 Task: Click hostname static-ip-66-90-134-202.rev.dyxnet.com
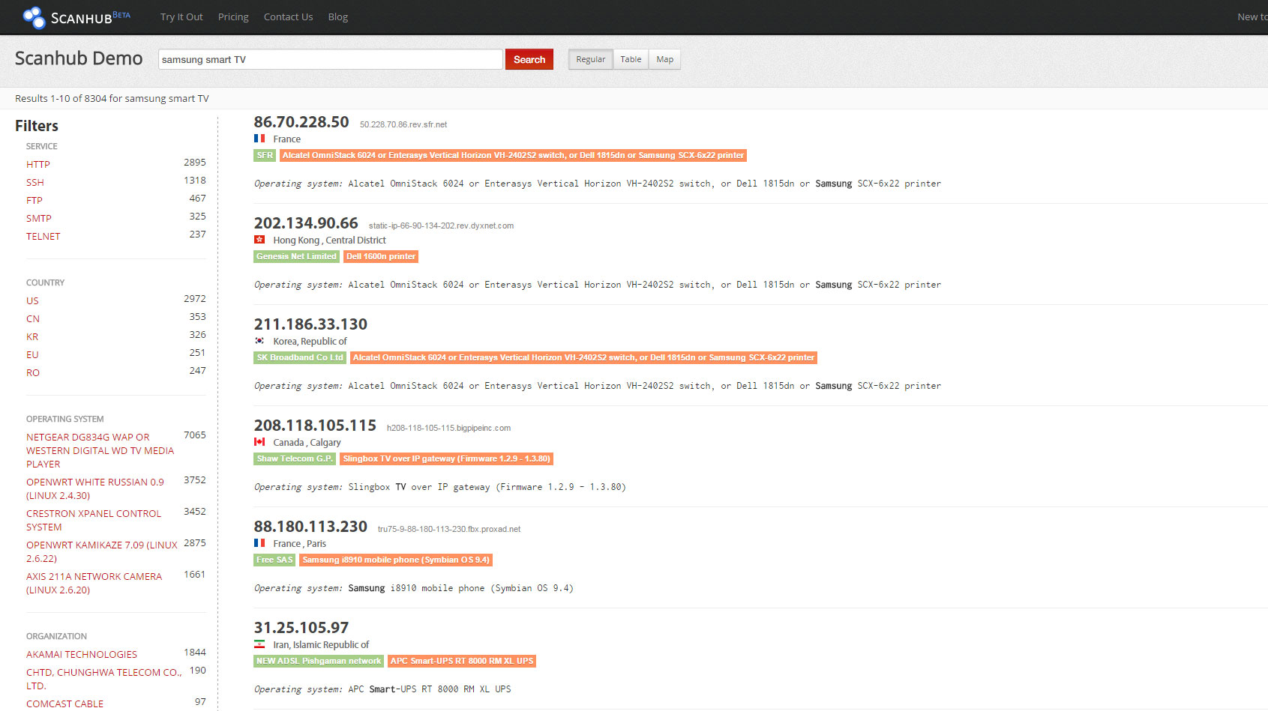pyautogui.click(x=441, y=226)
